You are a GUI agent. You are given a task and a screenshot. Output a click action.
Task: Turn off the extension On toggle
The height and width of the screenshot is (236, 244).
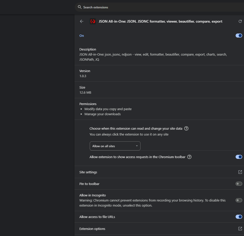point(239,36)
